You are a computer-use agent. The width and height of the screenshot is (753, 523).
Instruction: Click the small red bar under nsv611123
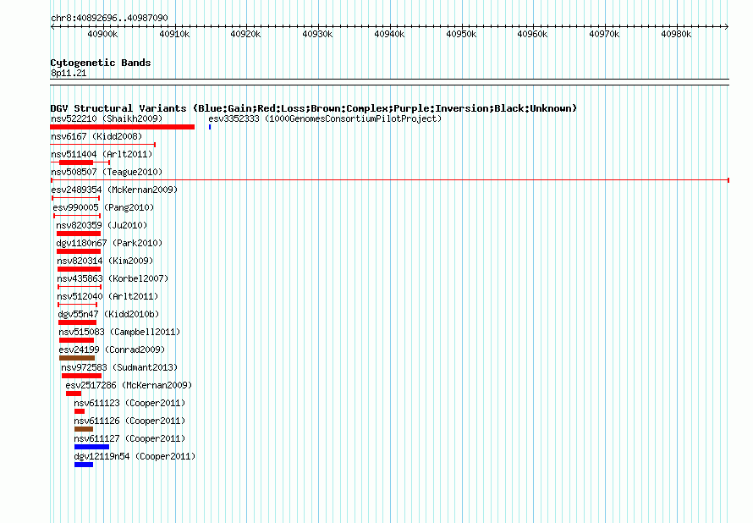(x=80, y=411)
